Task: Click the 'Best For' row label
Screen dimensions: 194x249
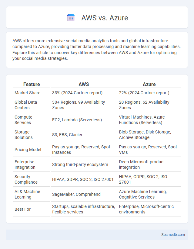Action: coord(23,209)
